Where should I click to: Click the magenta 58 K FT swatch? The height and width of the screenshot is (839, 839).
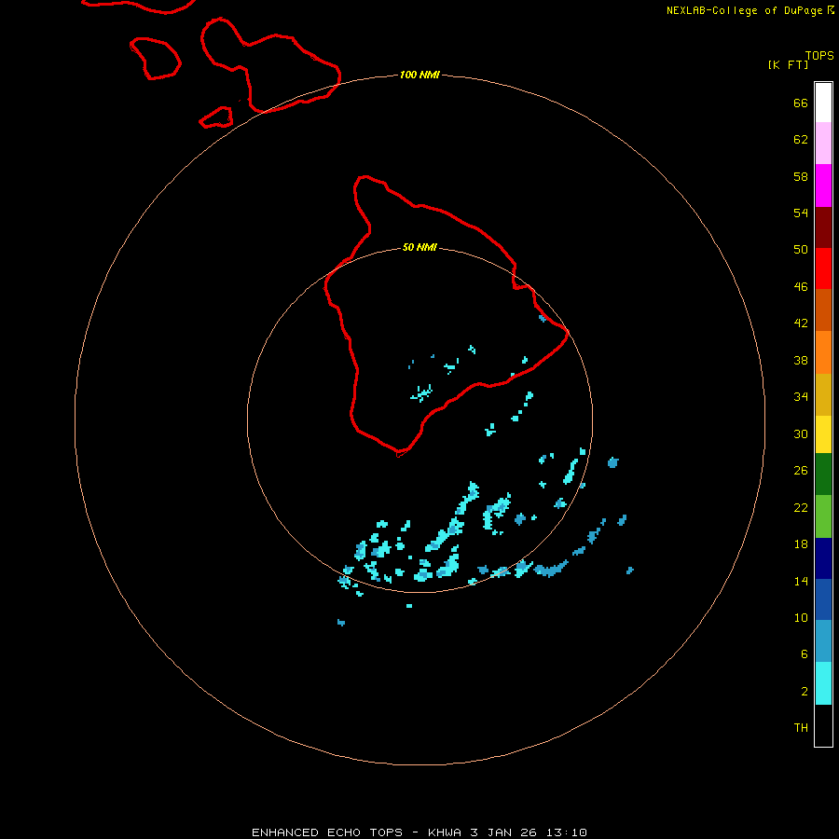tap(823, 186)
